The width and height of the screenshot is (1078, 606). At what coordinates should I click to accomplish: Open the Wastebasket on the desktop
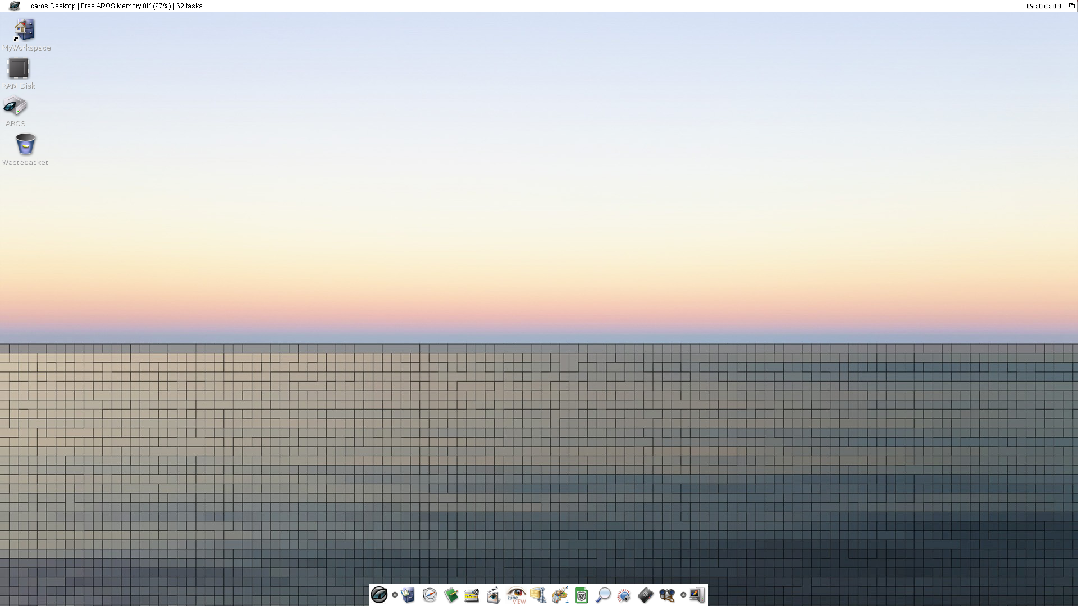(x=25, y=145)
